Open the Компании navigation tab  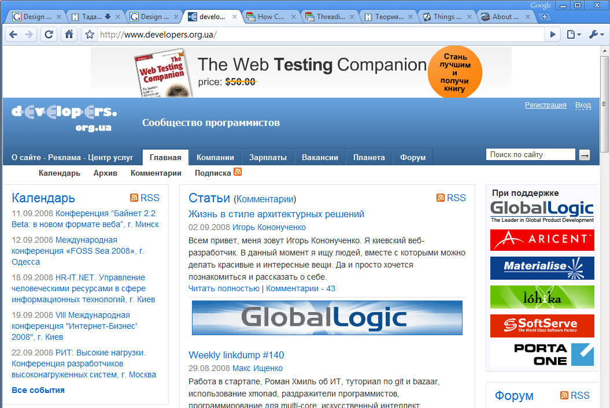(215, 158)
